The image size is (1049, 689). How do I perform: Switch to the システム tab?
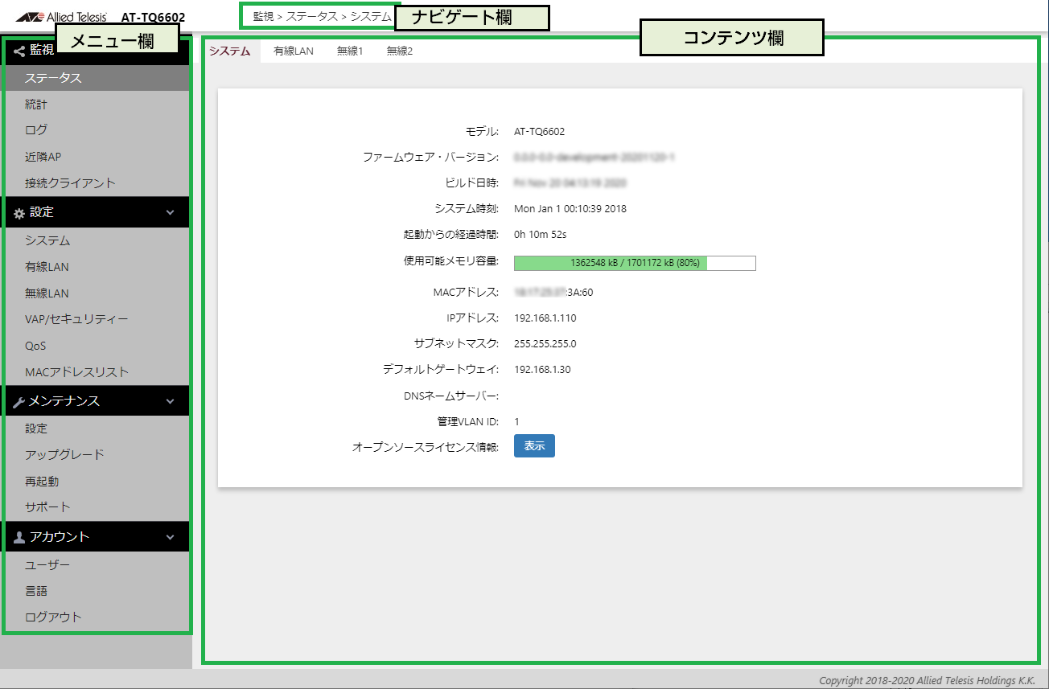pyautogui.click(x=230, y=51)
